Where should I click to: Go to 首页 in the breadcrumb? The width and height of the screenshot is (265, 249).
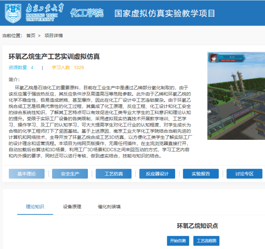[31, 35]
